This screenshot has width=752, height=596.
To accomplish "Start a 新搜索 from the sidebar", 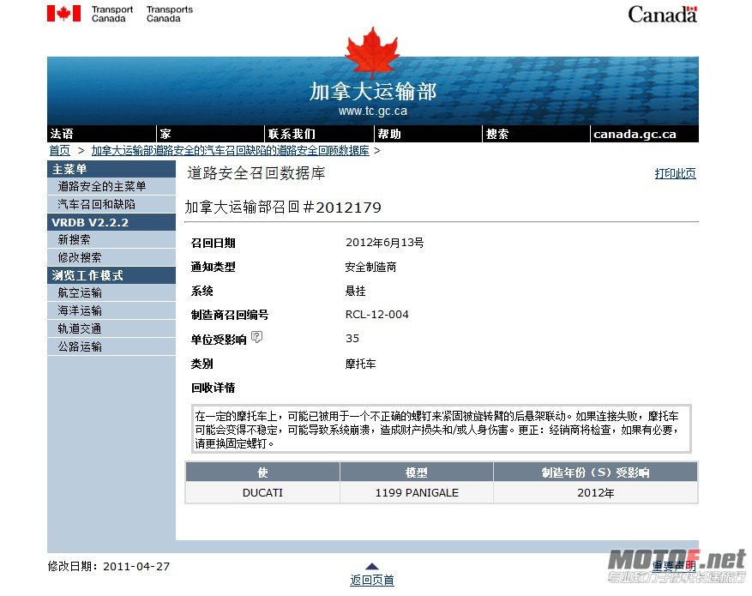I will [x=74, y=240].
